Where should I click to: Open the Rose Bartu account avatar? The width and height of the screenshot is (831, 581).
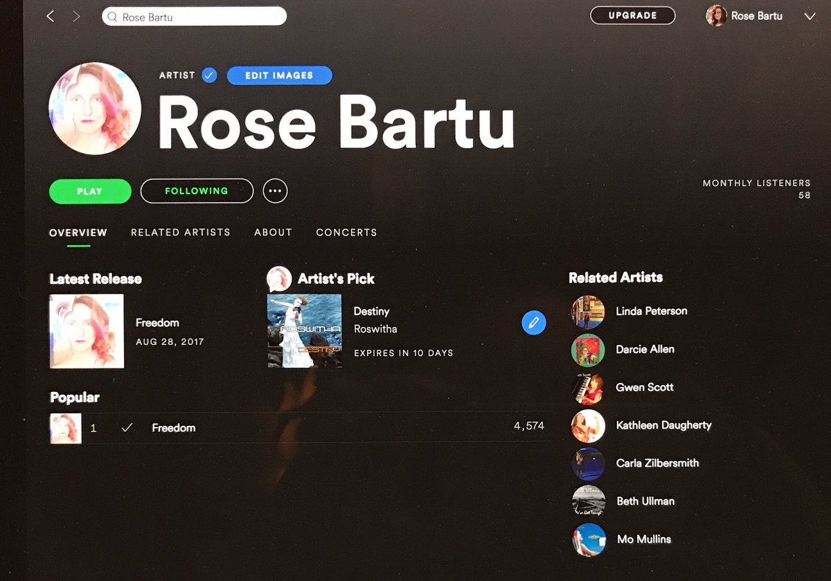pos(716,15)
